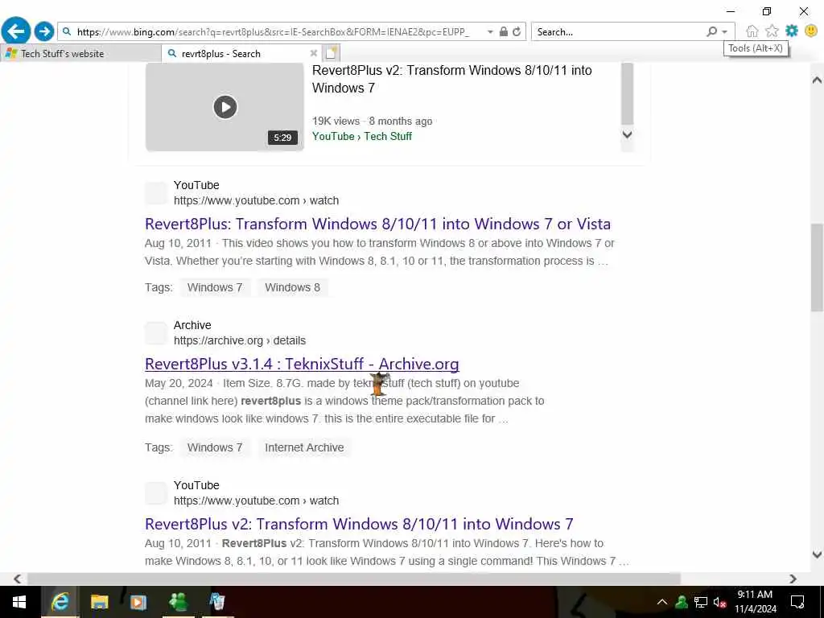Click the horizontal scrollbar left arrow
The width and height of the screenshot is (824, 618).
18,579
